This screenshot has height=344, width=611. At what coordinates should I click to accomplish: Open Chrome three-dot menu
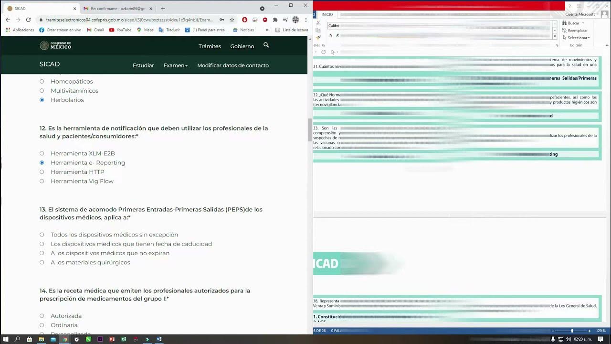click(x=305, y=20)
